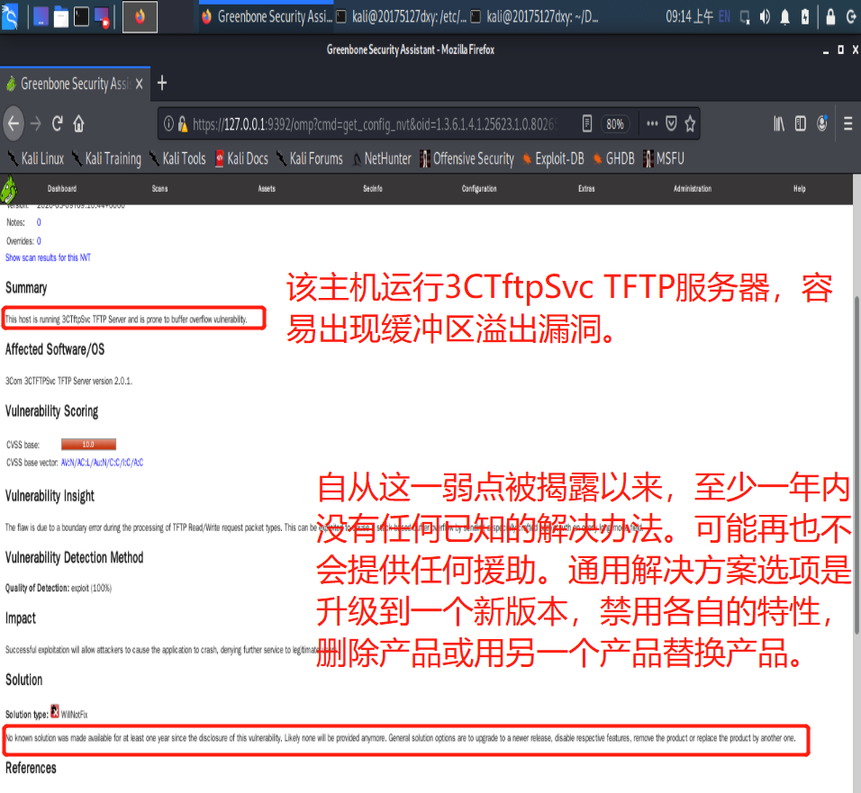Viewport: 861px width, 793px height.
Task: Click the volume speaker tray icon
Action: click(x=765, y=17)
